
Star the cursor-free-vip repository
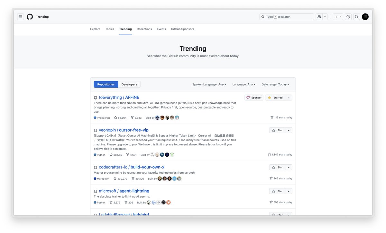(x=277, y=130)
